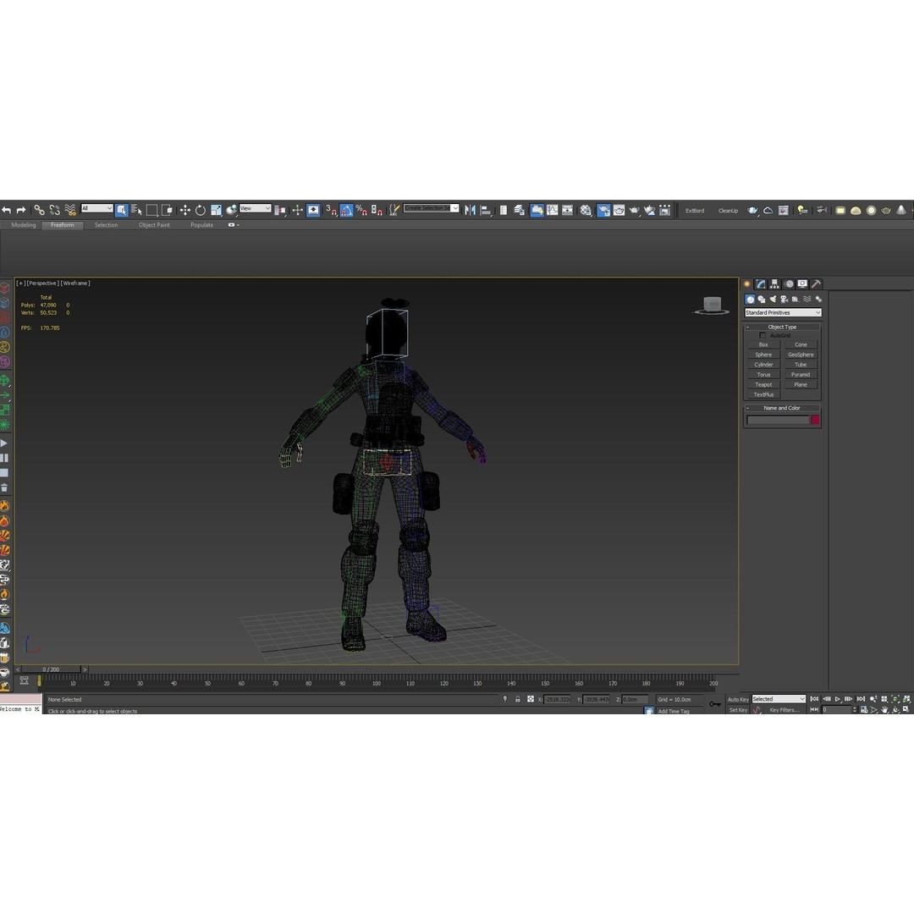
Task: Toggle the ribbon display icon
Action: point(537,211)
